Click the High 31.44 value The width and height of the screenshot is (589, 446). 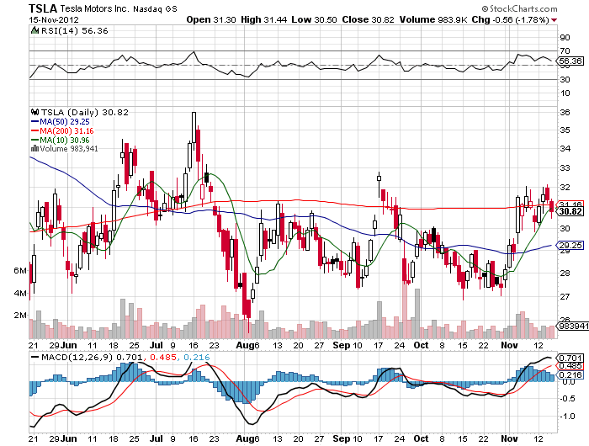pos(263,19)
